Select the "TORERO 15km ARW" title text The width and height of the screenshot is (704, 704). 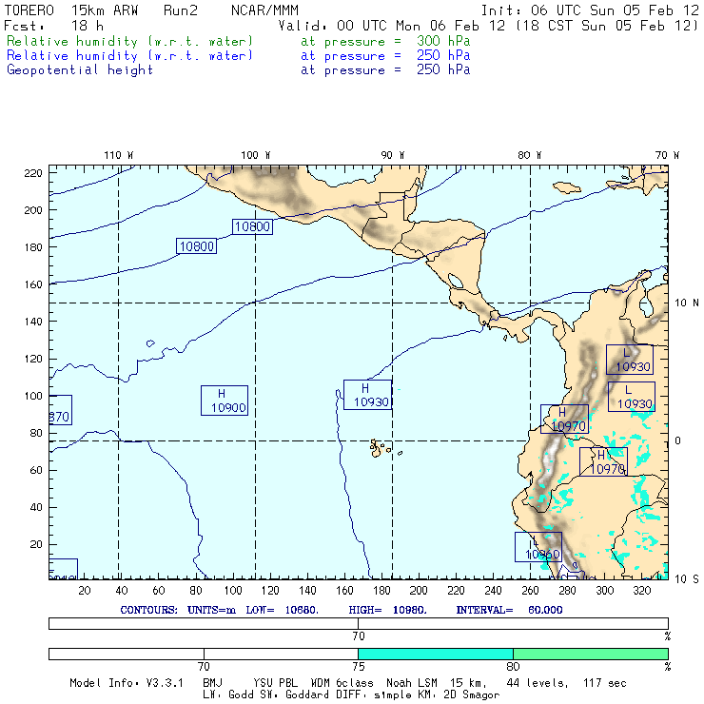coord(71,10)
